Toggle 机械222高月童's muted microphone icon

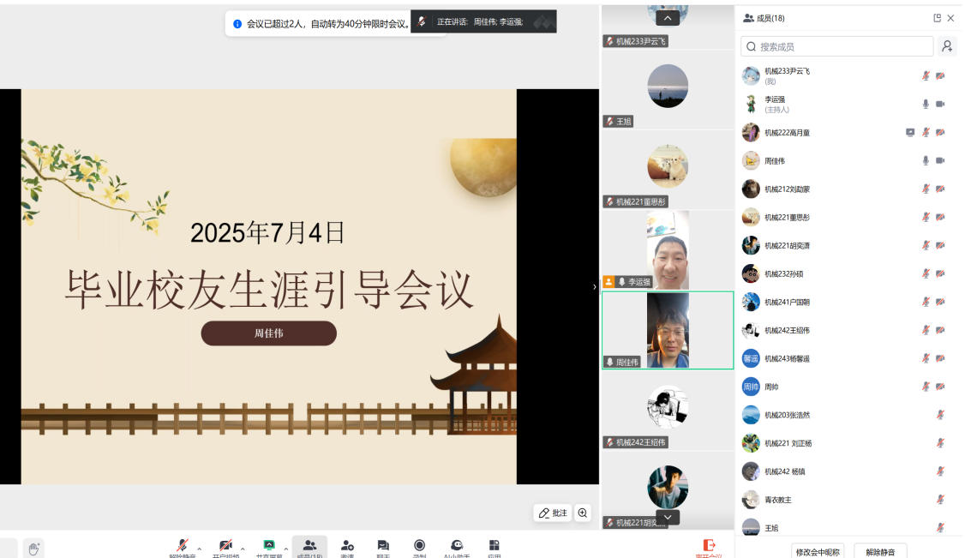926,133
